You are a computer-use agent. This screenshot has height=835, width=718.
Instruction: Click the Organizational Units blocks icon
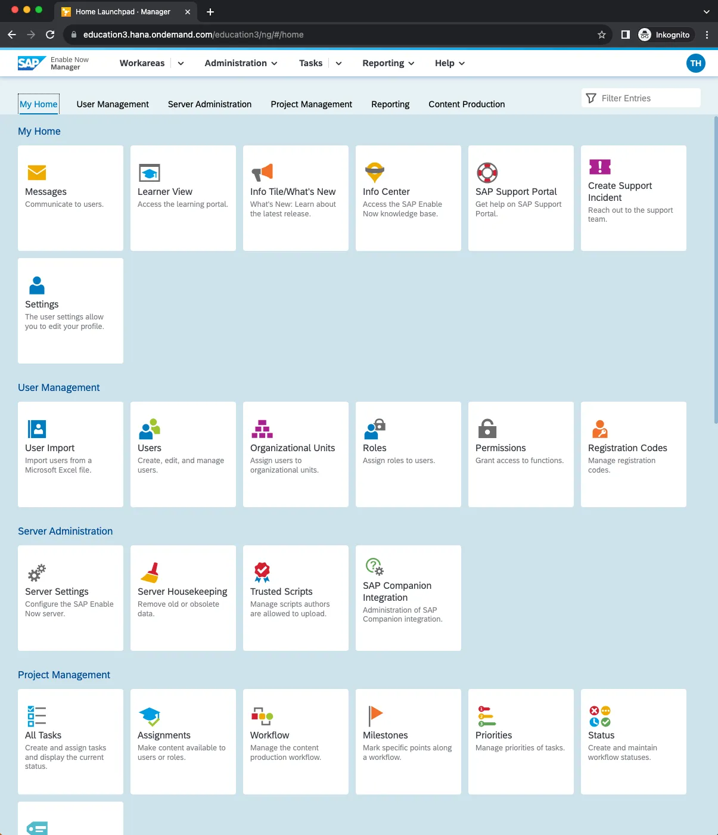click(x=262, y=429)
